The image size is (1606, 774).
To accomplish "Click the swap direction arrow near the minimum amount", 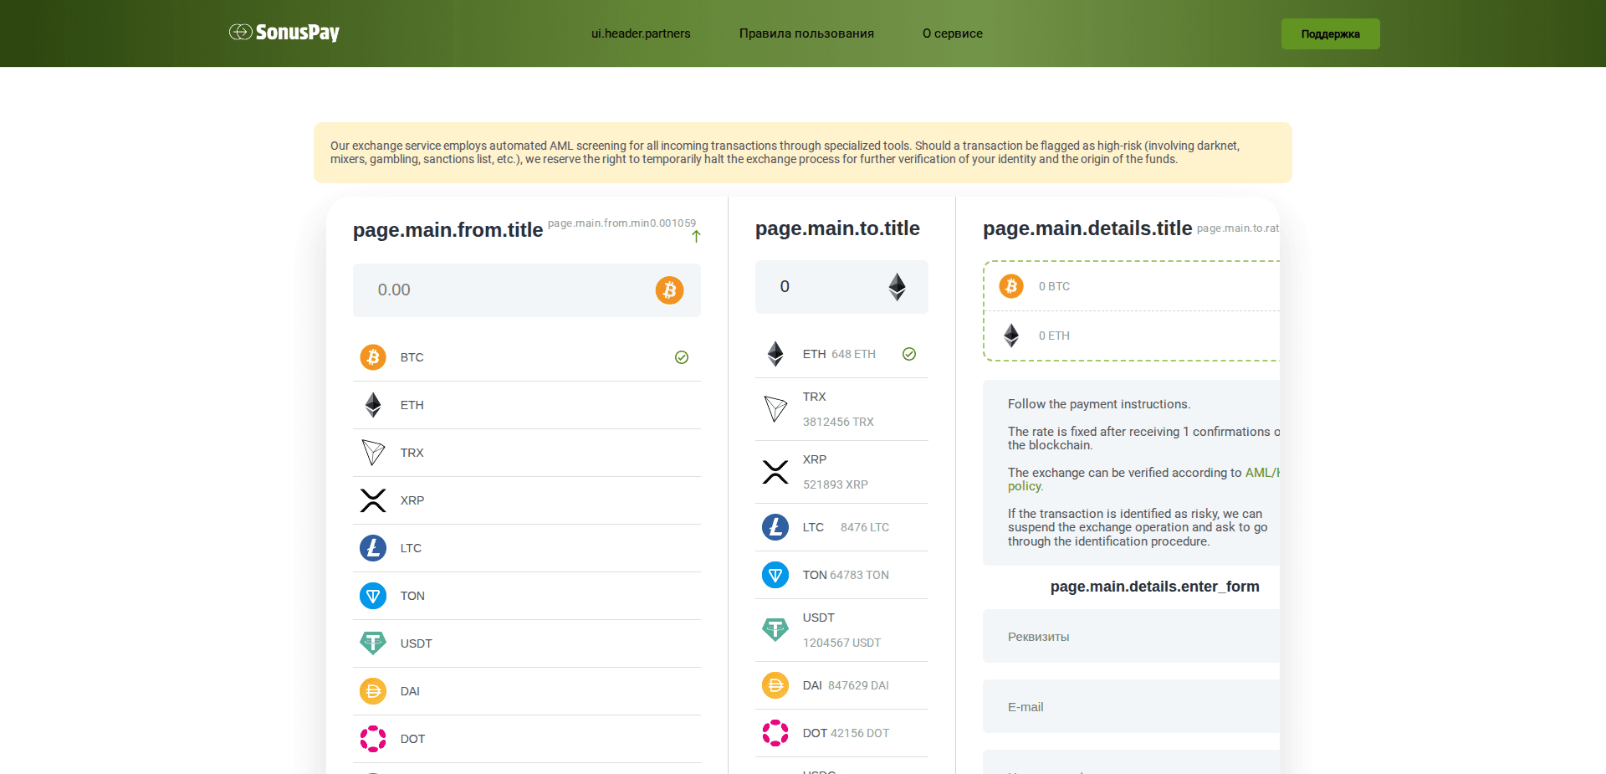I will click(x=696, y=237).
